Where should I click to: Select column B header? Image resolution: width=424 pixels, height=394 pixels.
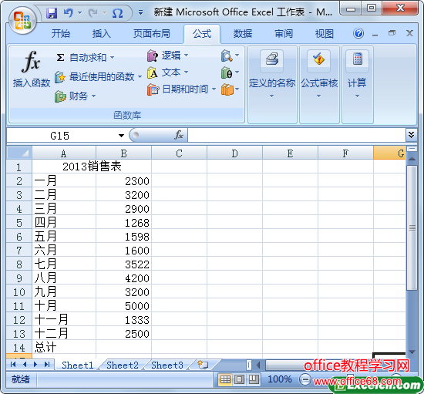click(123, 153)
